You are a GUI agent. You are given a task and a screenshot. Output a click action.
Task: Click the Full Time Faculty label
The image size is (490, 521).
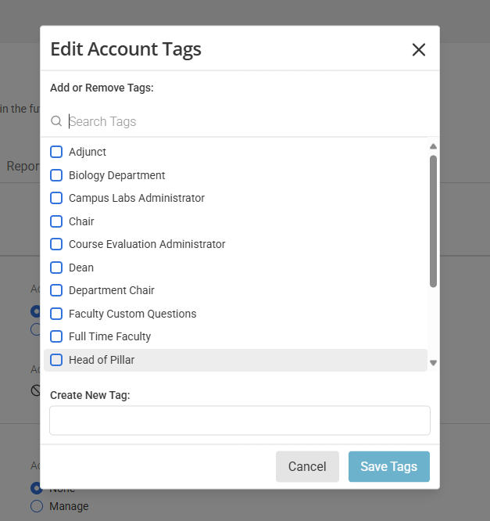click(109, 336)
